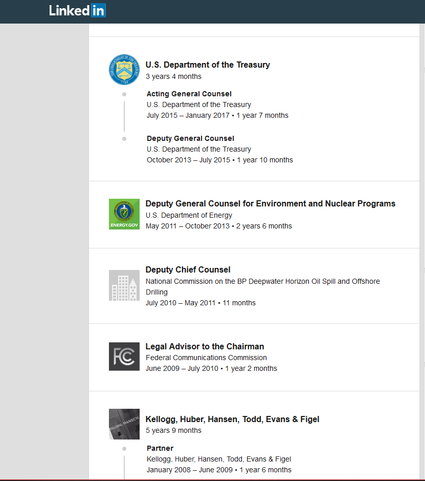Open U.S. Department of the Treasury heading
Screen dimensions: 425x481
[208, 65]
